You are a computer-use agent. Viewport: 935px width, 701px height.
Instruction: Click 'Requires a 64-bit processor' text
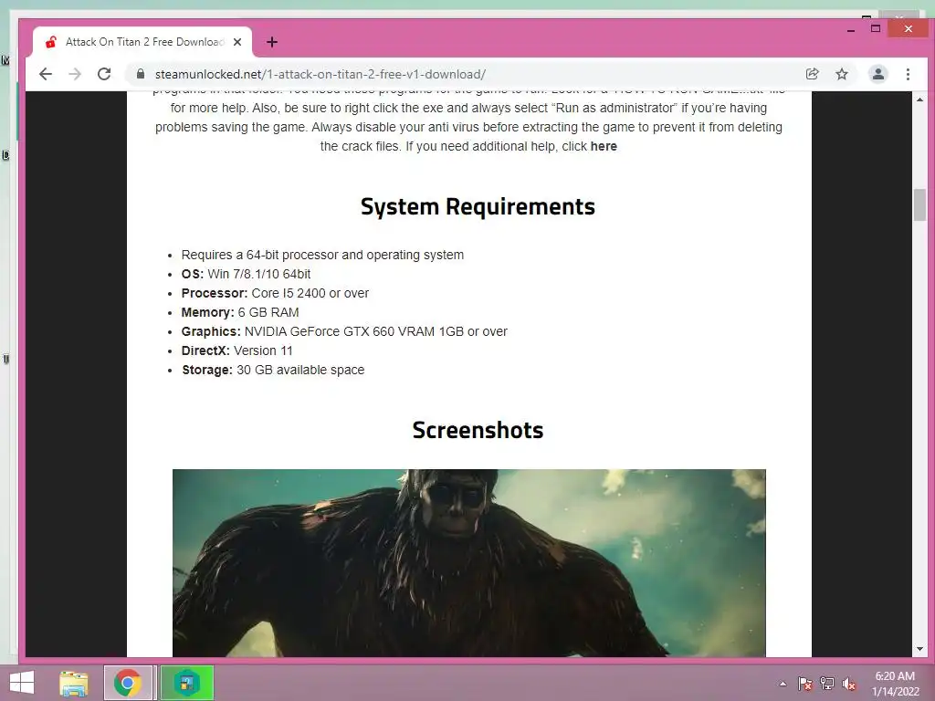click(322, 255)
